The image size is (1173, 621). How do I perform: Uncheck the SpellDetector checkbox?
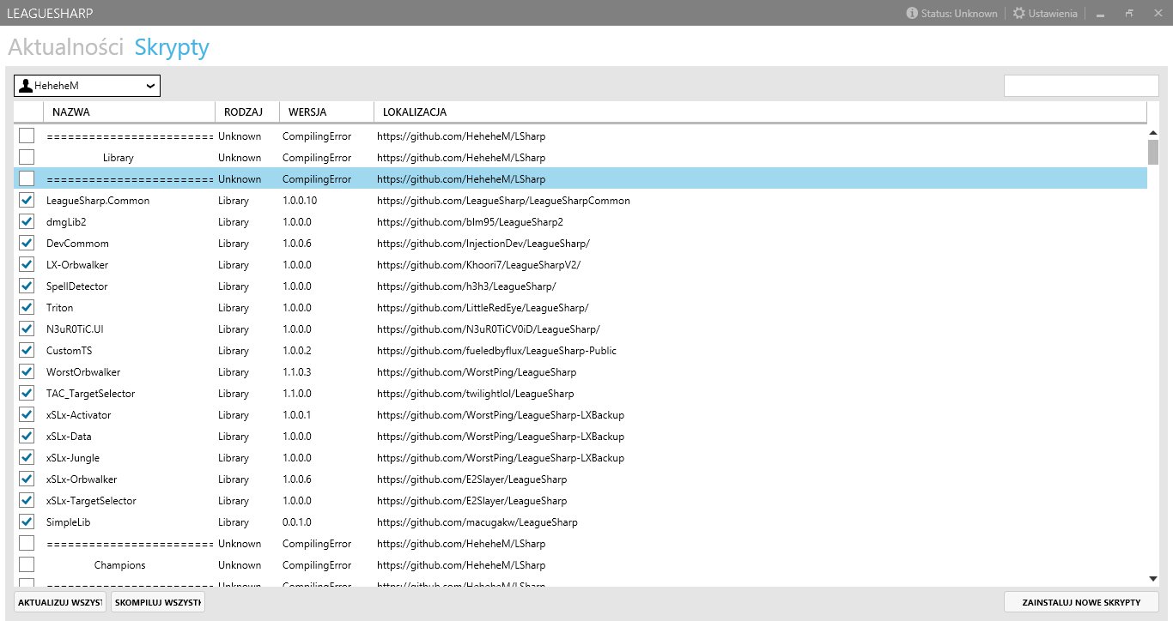tap(27, 286)
